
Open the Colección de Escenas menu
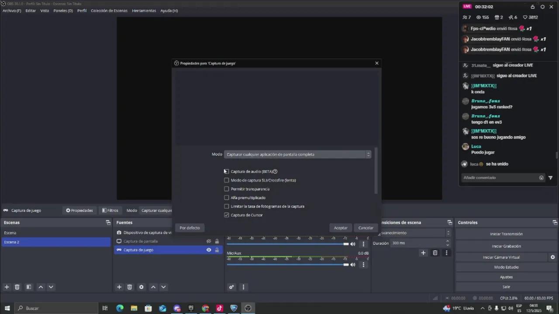point(109,10)
